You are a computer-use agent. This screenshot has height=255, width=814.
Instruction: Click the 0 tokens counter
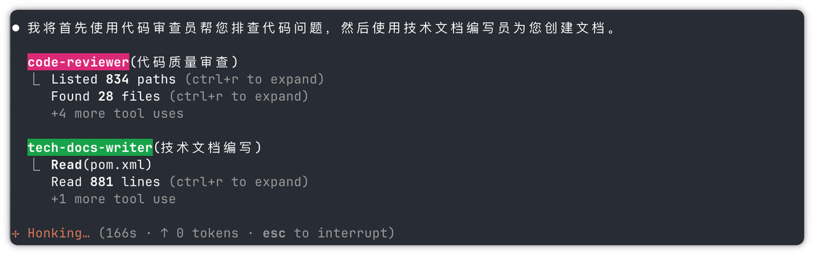(x=207, y=233)
